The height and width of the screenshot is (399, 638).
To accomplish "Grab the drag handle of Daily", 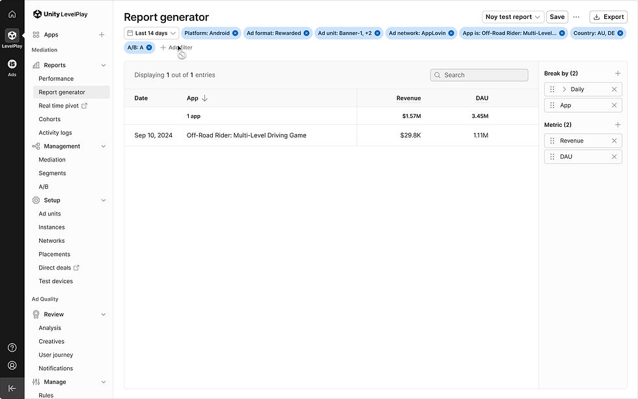I will 552,89.
